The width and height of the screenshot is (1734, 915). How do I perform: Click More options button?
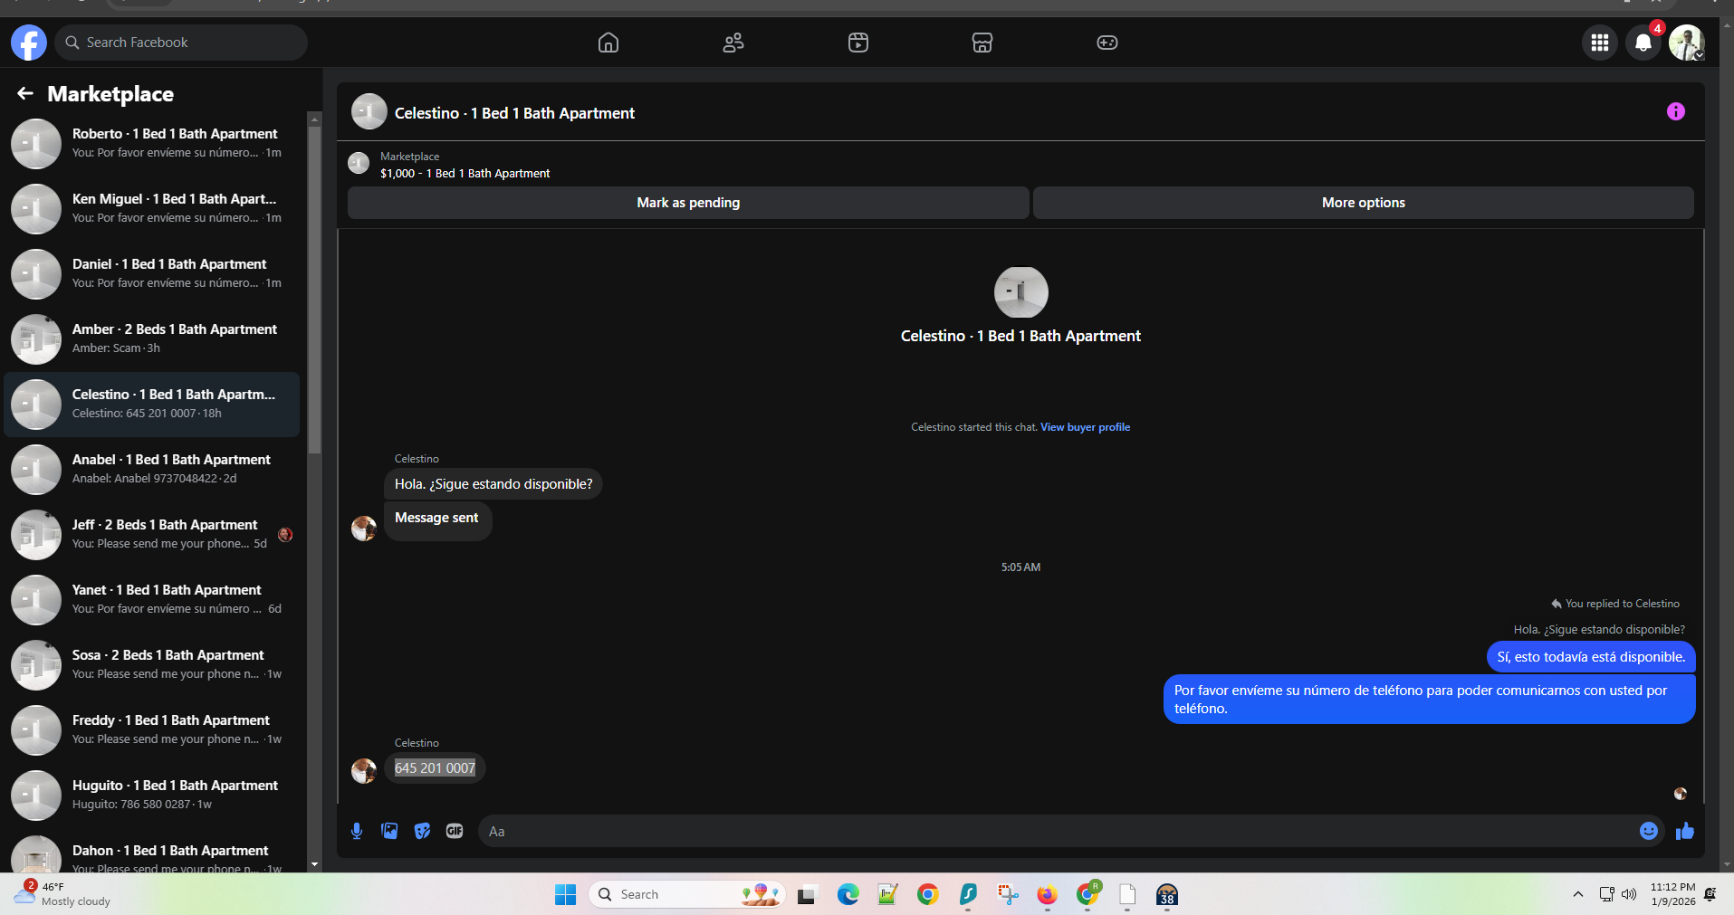tap(1364, 203)
